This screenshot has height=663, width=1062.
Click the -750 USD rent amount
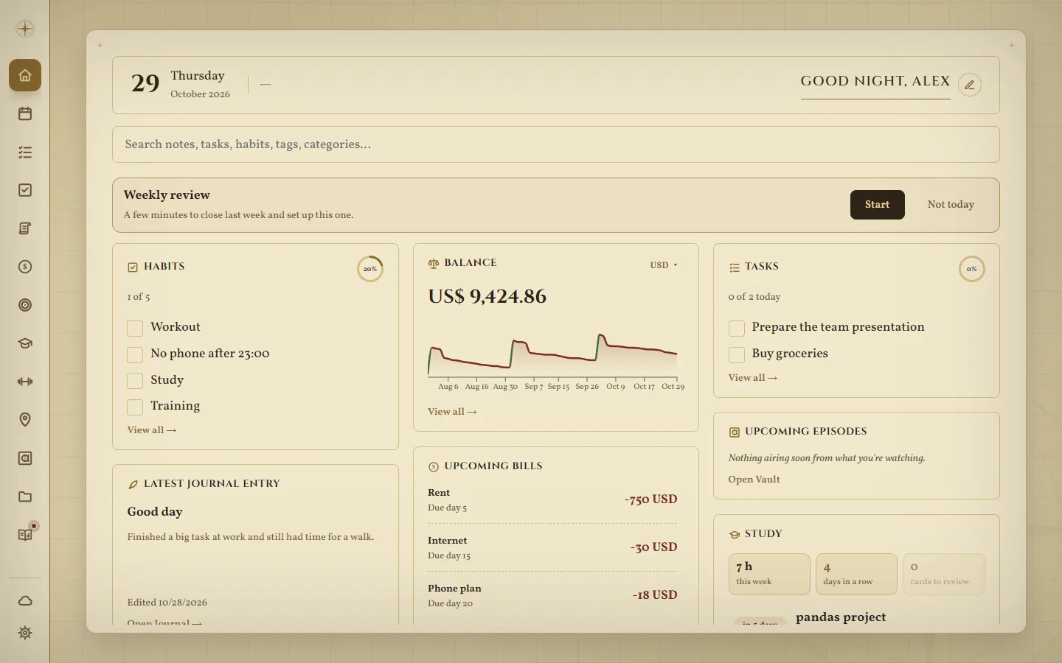(x=650, y=499)
